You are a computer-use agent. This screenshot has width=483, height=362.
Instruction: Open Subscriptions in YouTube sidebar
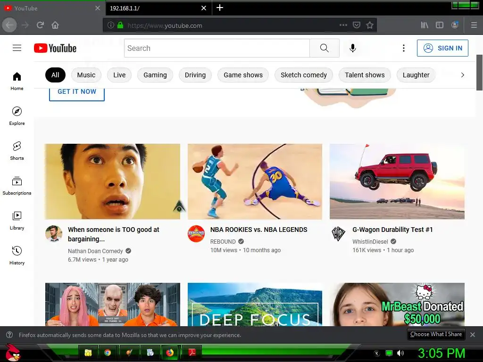coord(17,186)
